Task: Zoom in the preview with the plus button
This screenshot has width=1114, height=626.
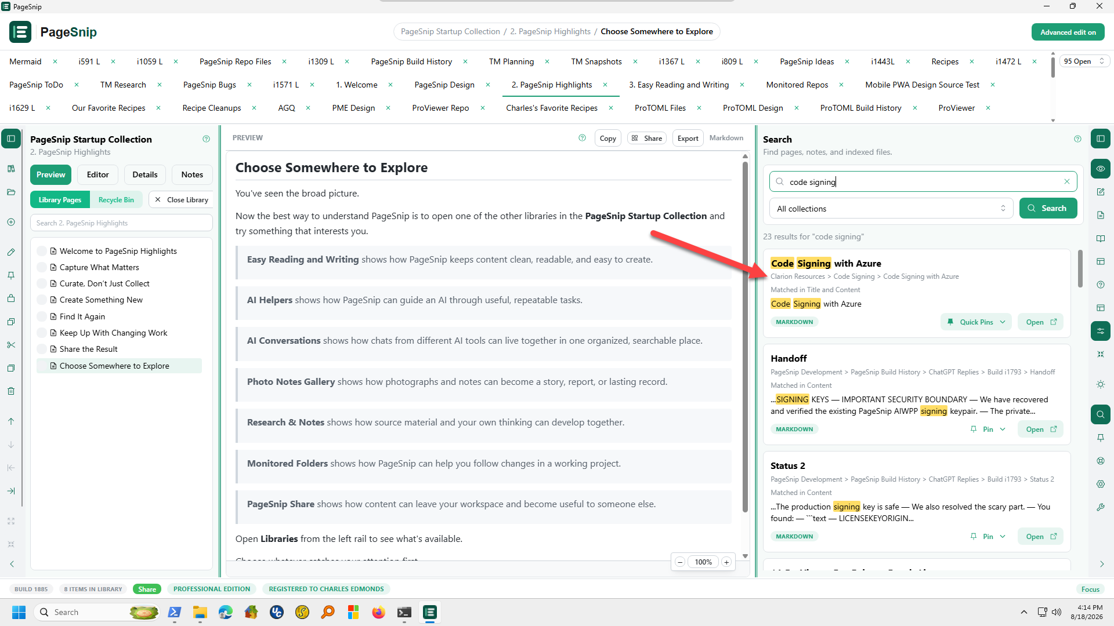Action: pyautogui.click(x=726, y=562)
